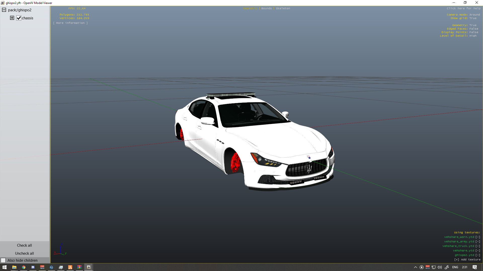483x271 pixels.
Task: Open File Explorer from the taskbar
Action: pos(14,267)
